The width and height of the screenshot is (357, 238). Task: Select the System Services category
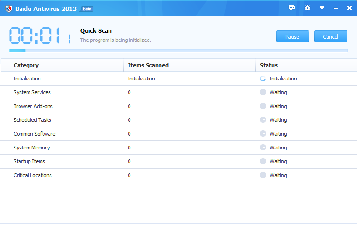click(x=32, y=92)
